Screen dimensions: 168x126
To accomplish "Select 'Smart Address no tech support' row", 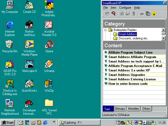I will click(134, 61).
